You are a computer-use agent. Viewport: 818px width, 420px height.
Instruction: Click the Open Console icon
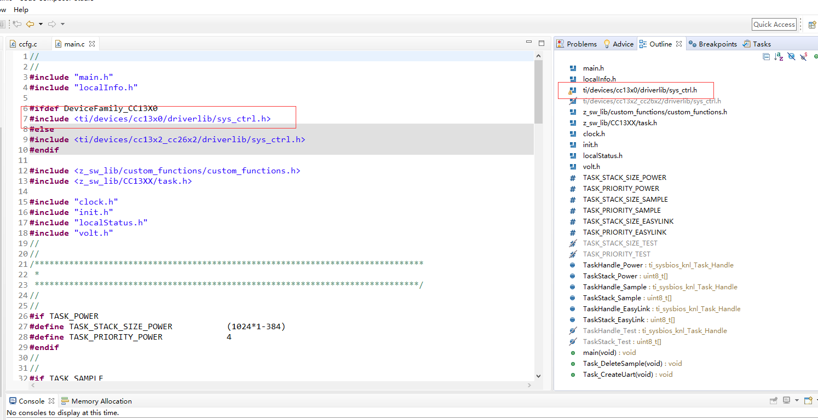click(808, 401)
